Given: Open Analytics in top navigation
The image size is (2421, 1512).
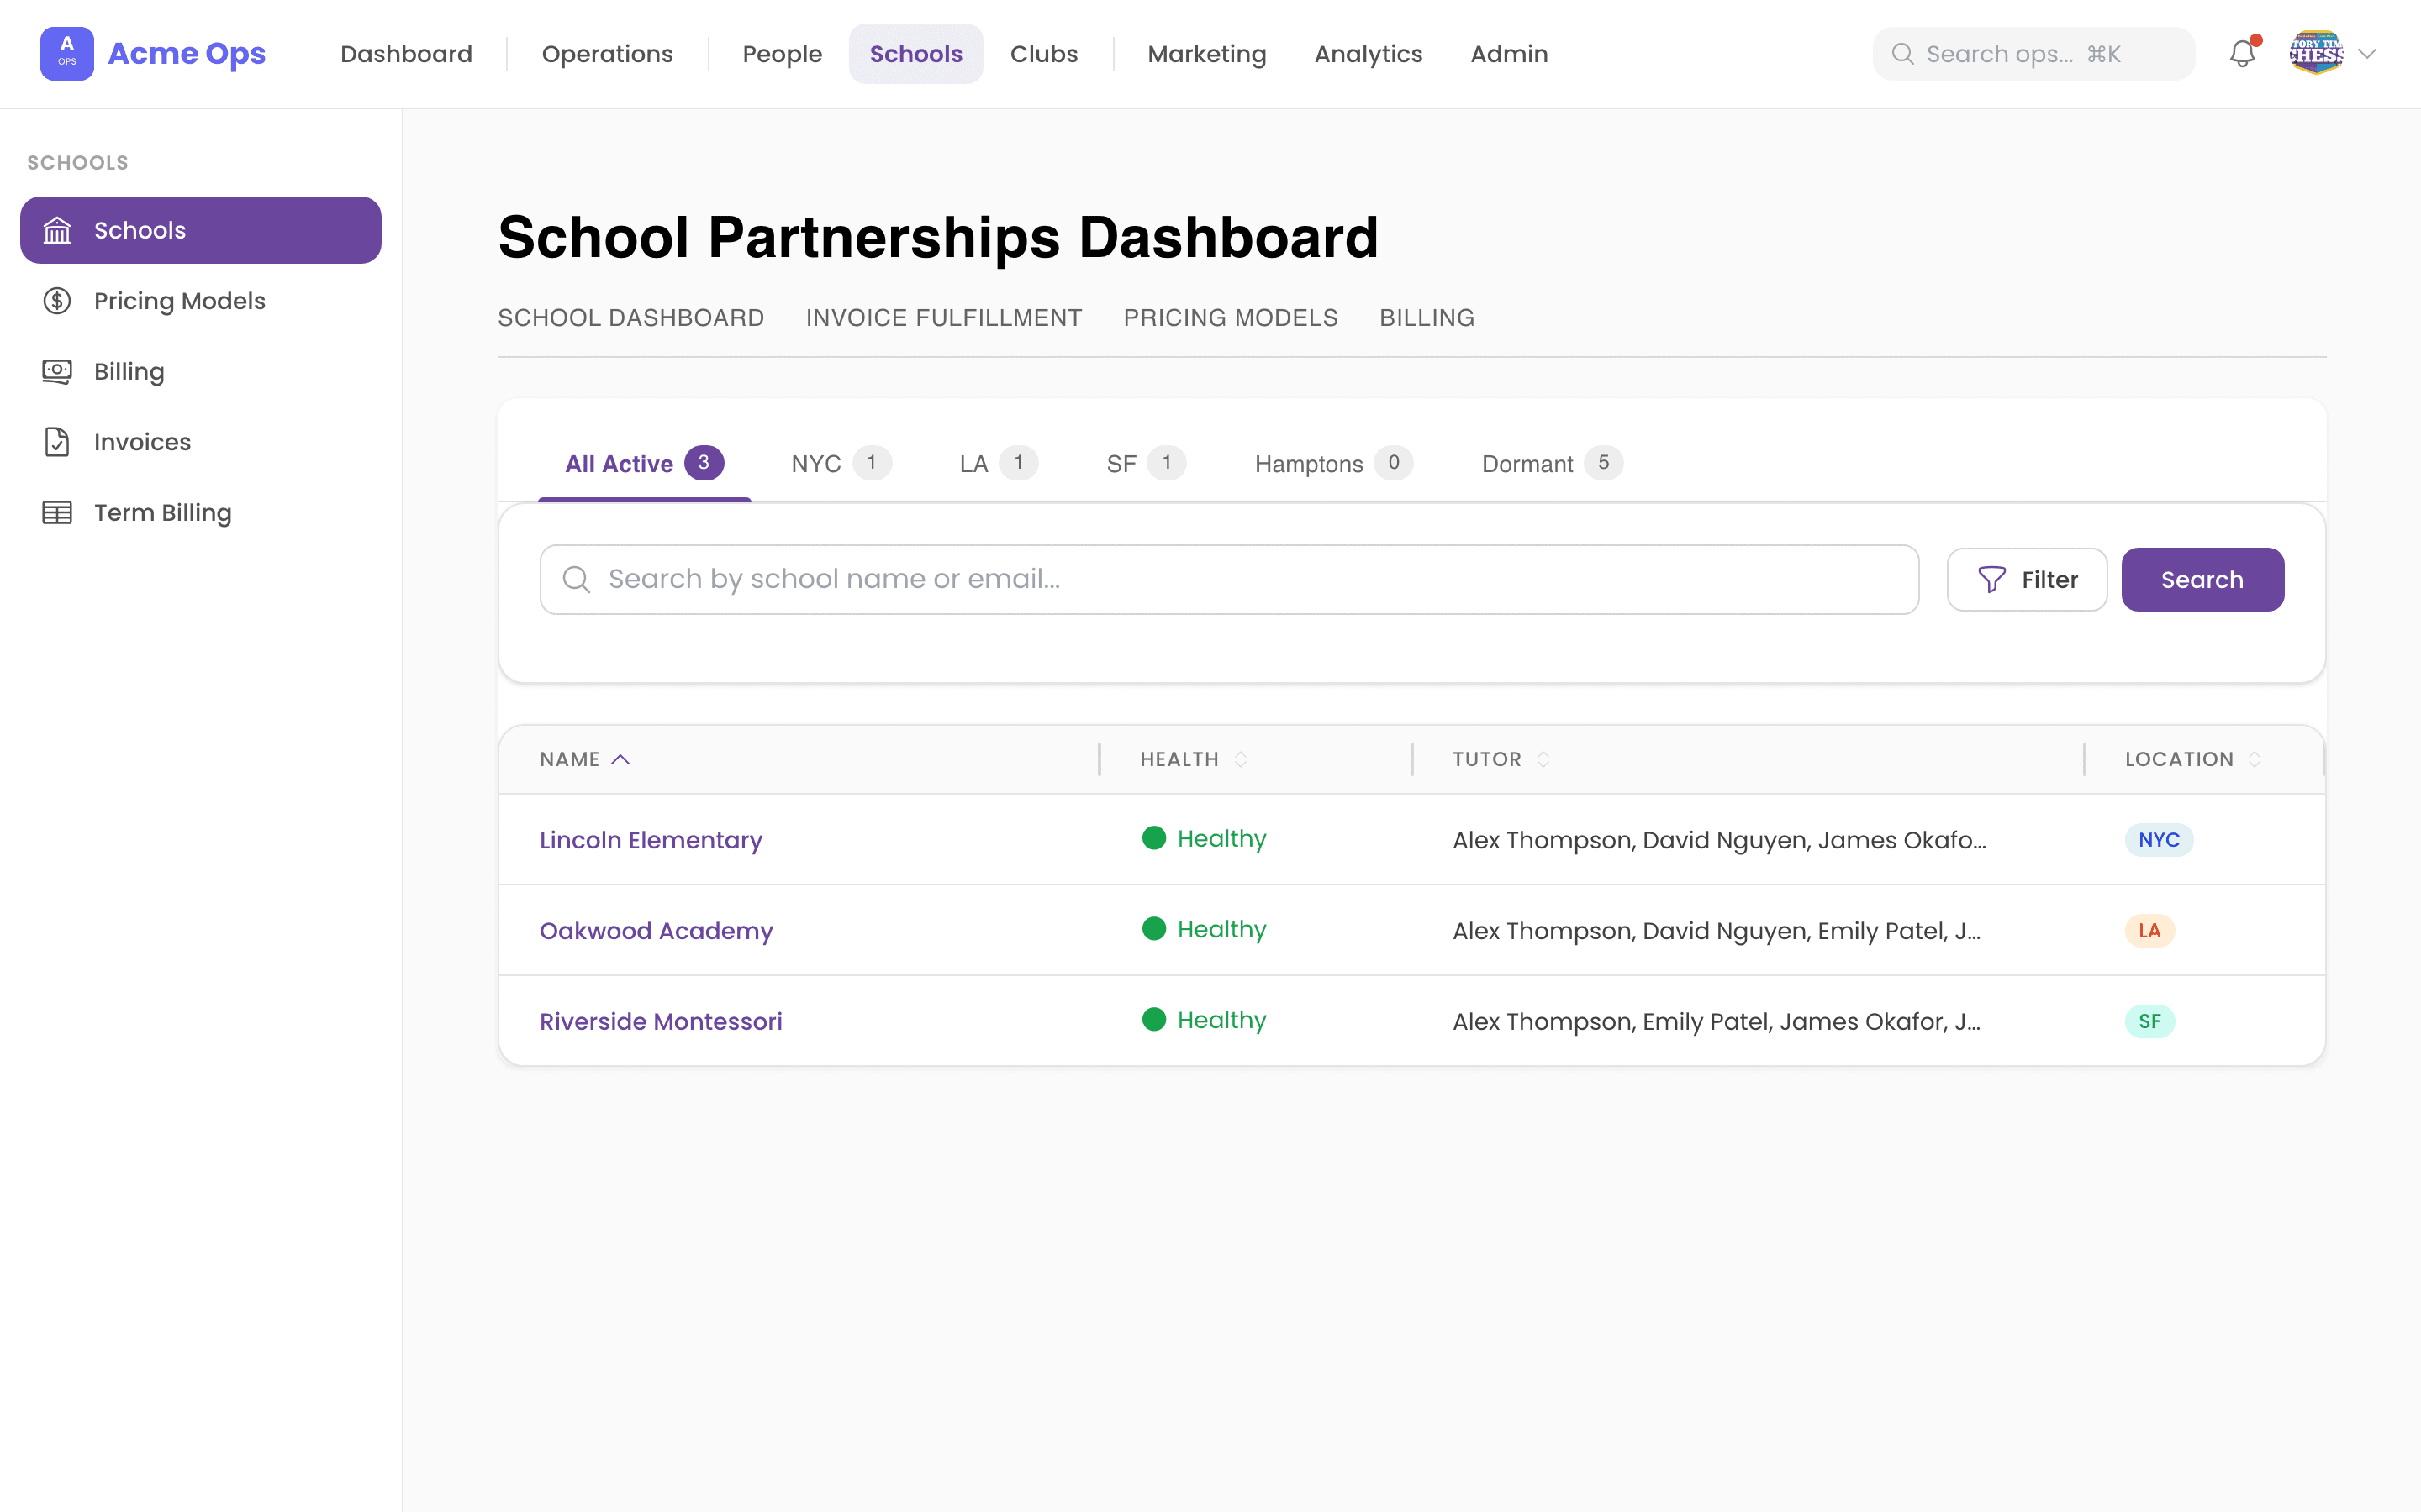Looking at the screenshot, I should pos(1368,54).
